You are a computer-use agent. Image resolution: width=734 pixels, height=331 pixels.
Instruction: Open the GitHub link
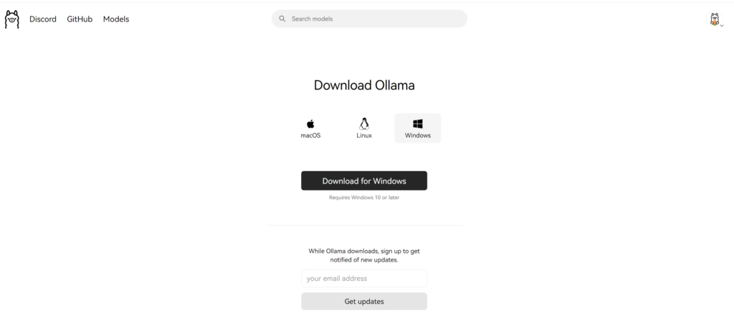pyautogui.click(x=80, y=19)
